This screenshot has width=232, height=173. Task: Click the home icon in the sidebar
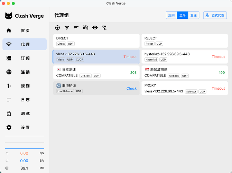point(9,30)
